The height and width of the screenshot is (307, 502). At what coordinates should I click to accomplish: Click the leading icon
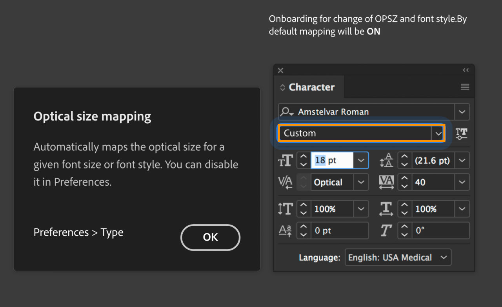tap(386, 160)
